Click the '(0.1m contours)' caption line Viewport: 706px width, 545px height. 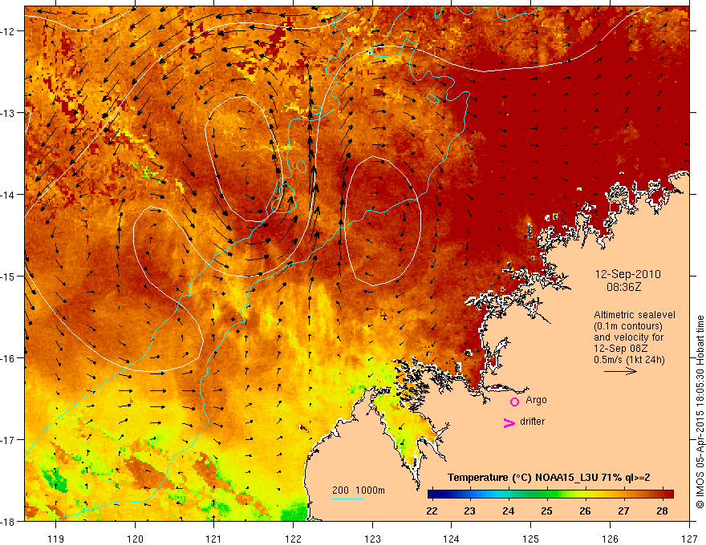coord(628,326)
